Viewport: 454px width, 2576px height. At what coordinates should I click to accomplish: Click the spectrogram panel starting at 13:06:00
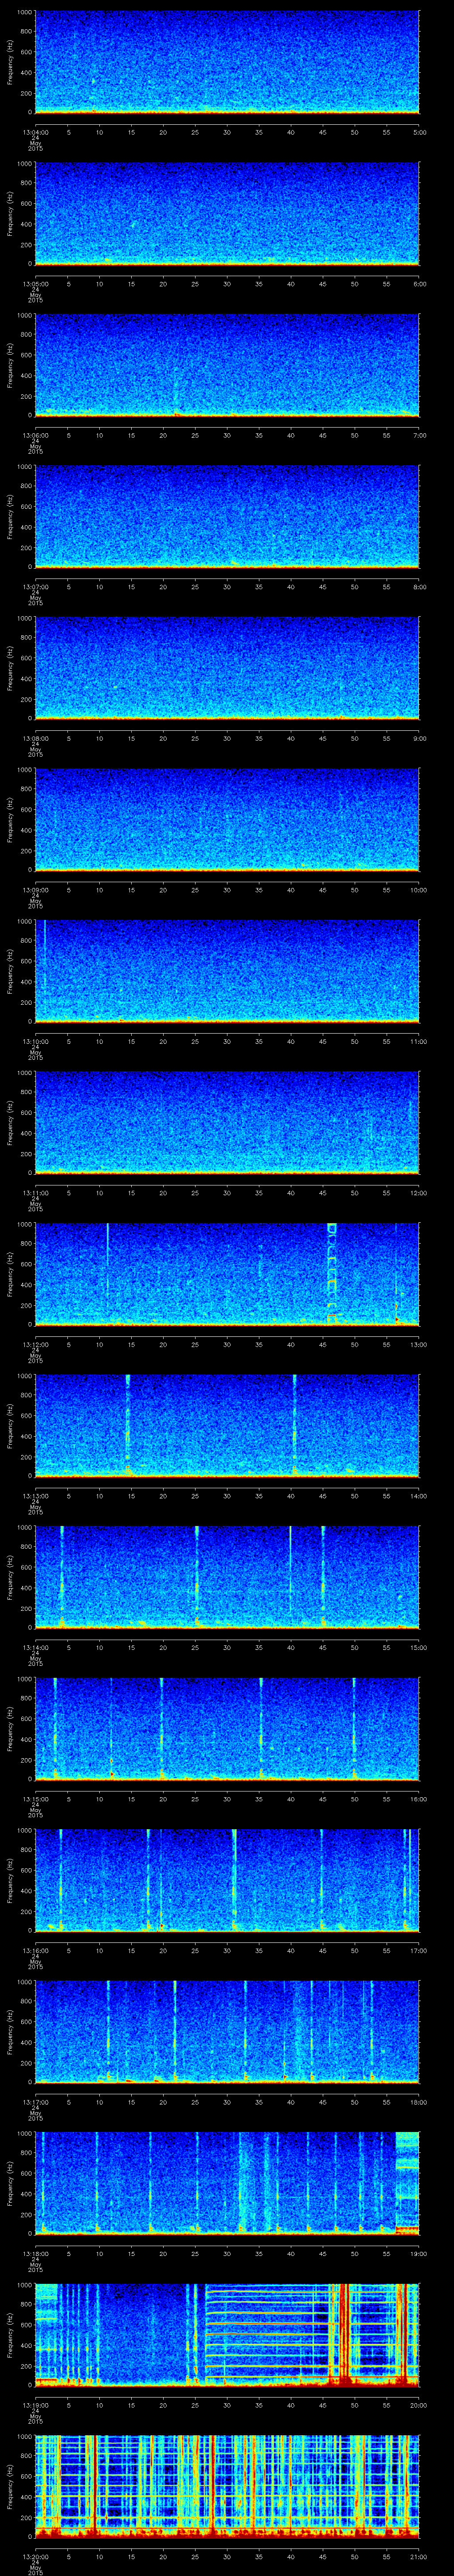point(227,366)
